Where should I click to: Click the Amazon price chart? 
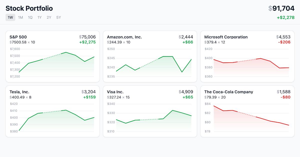pos(150,63)
